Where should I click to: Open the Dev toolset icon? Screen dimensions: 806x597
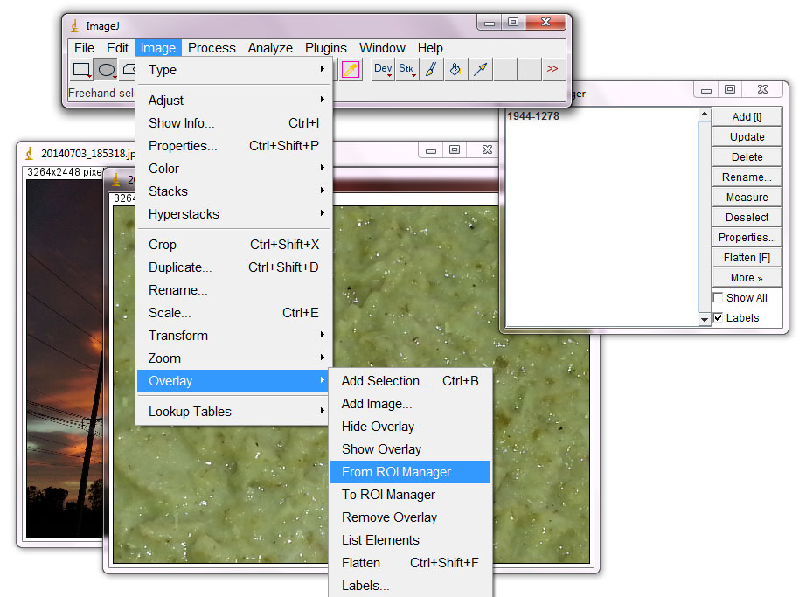[x=382, y=69]
